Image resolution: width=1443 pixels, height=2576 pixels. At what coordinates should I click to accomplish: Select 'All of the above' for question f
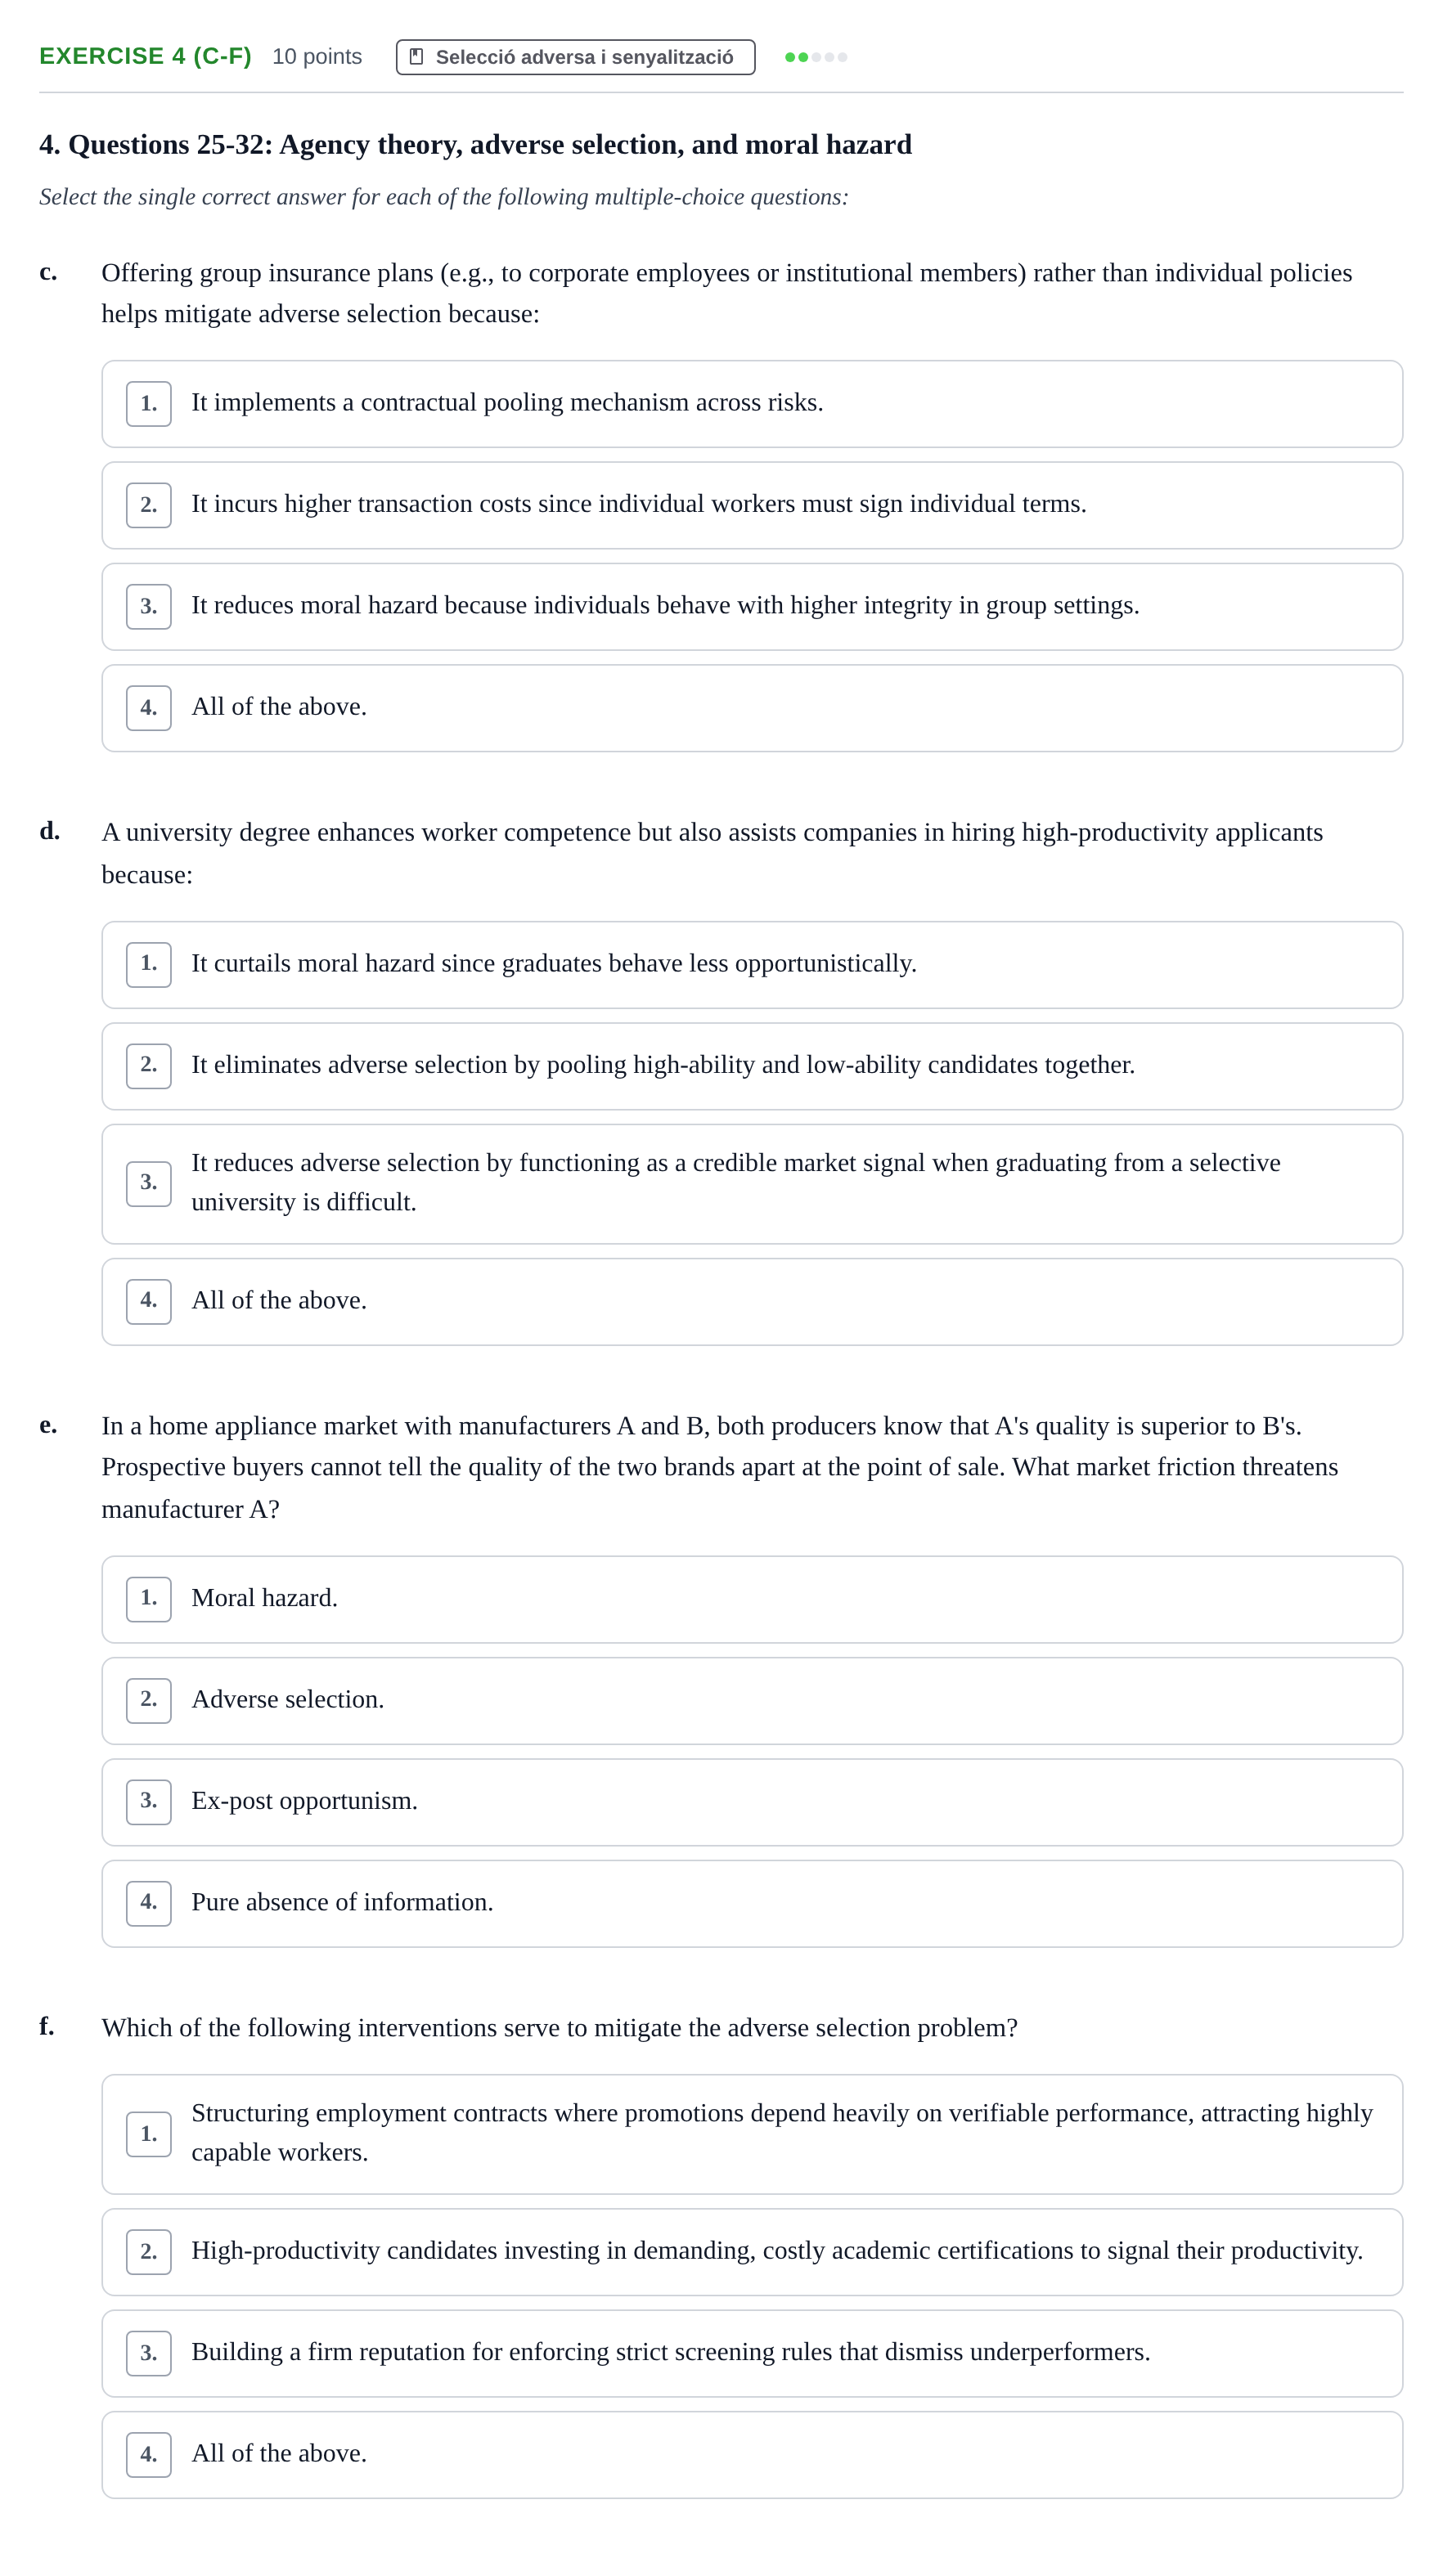pyautogui.click(x=752, y=2455)
